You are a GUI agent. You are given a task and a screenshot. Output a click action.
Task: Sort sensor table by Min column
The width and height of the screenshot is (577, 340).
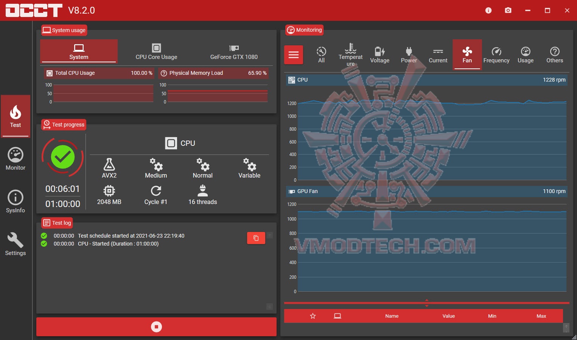[x=492, y=316]
